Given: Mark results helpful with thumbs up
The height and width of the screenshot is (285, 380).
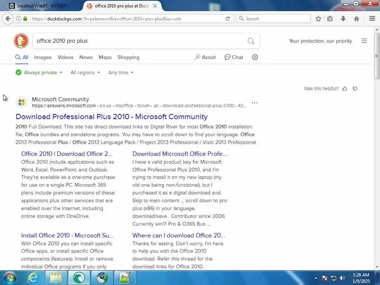Looking at the screenshot, I should pos(345,89).
